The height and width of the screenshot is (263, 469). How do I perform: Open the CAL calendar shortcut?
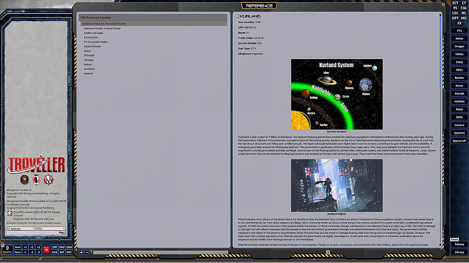tap(464, 8)
